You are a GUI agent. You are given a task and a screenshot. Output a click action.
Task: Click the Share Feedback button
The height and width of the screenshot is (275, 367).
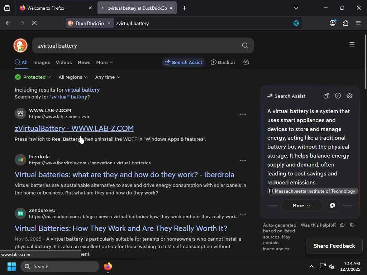point(334,246)
